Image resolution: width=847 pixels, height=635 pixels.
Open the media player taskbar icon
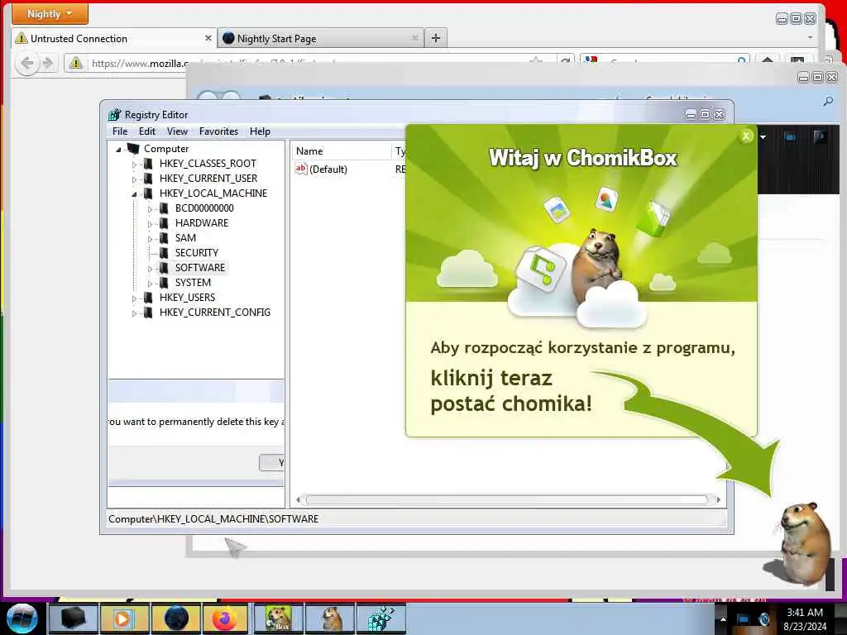[x=124, y=618]
